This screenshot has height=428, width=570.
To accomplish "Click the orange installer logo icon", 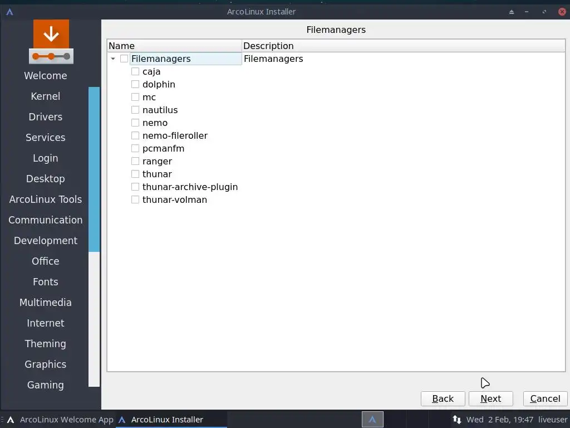I will pyautogui.click(x=51, y=42).
